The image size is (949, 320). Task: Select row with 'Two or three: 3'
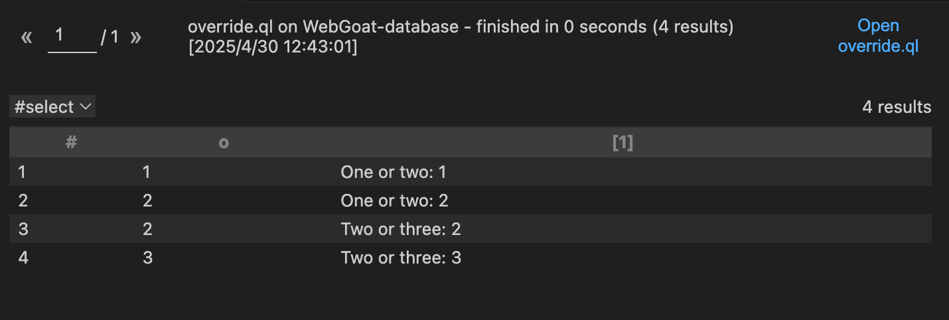click(x=471, y=258)
